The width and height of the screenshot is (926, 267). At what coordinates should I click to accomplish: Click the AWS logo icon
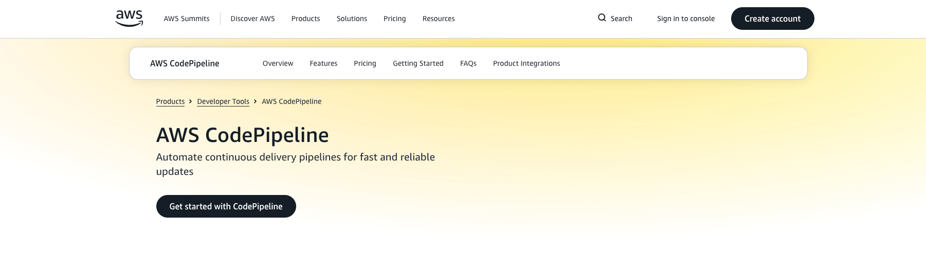click(129, 19)
